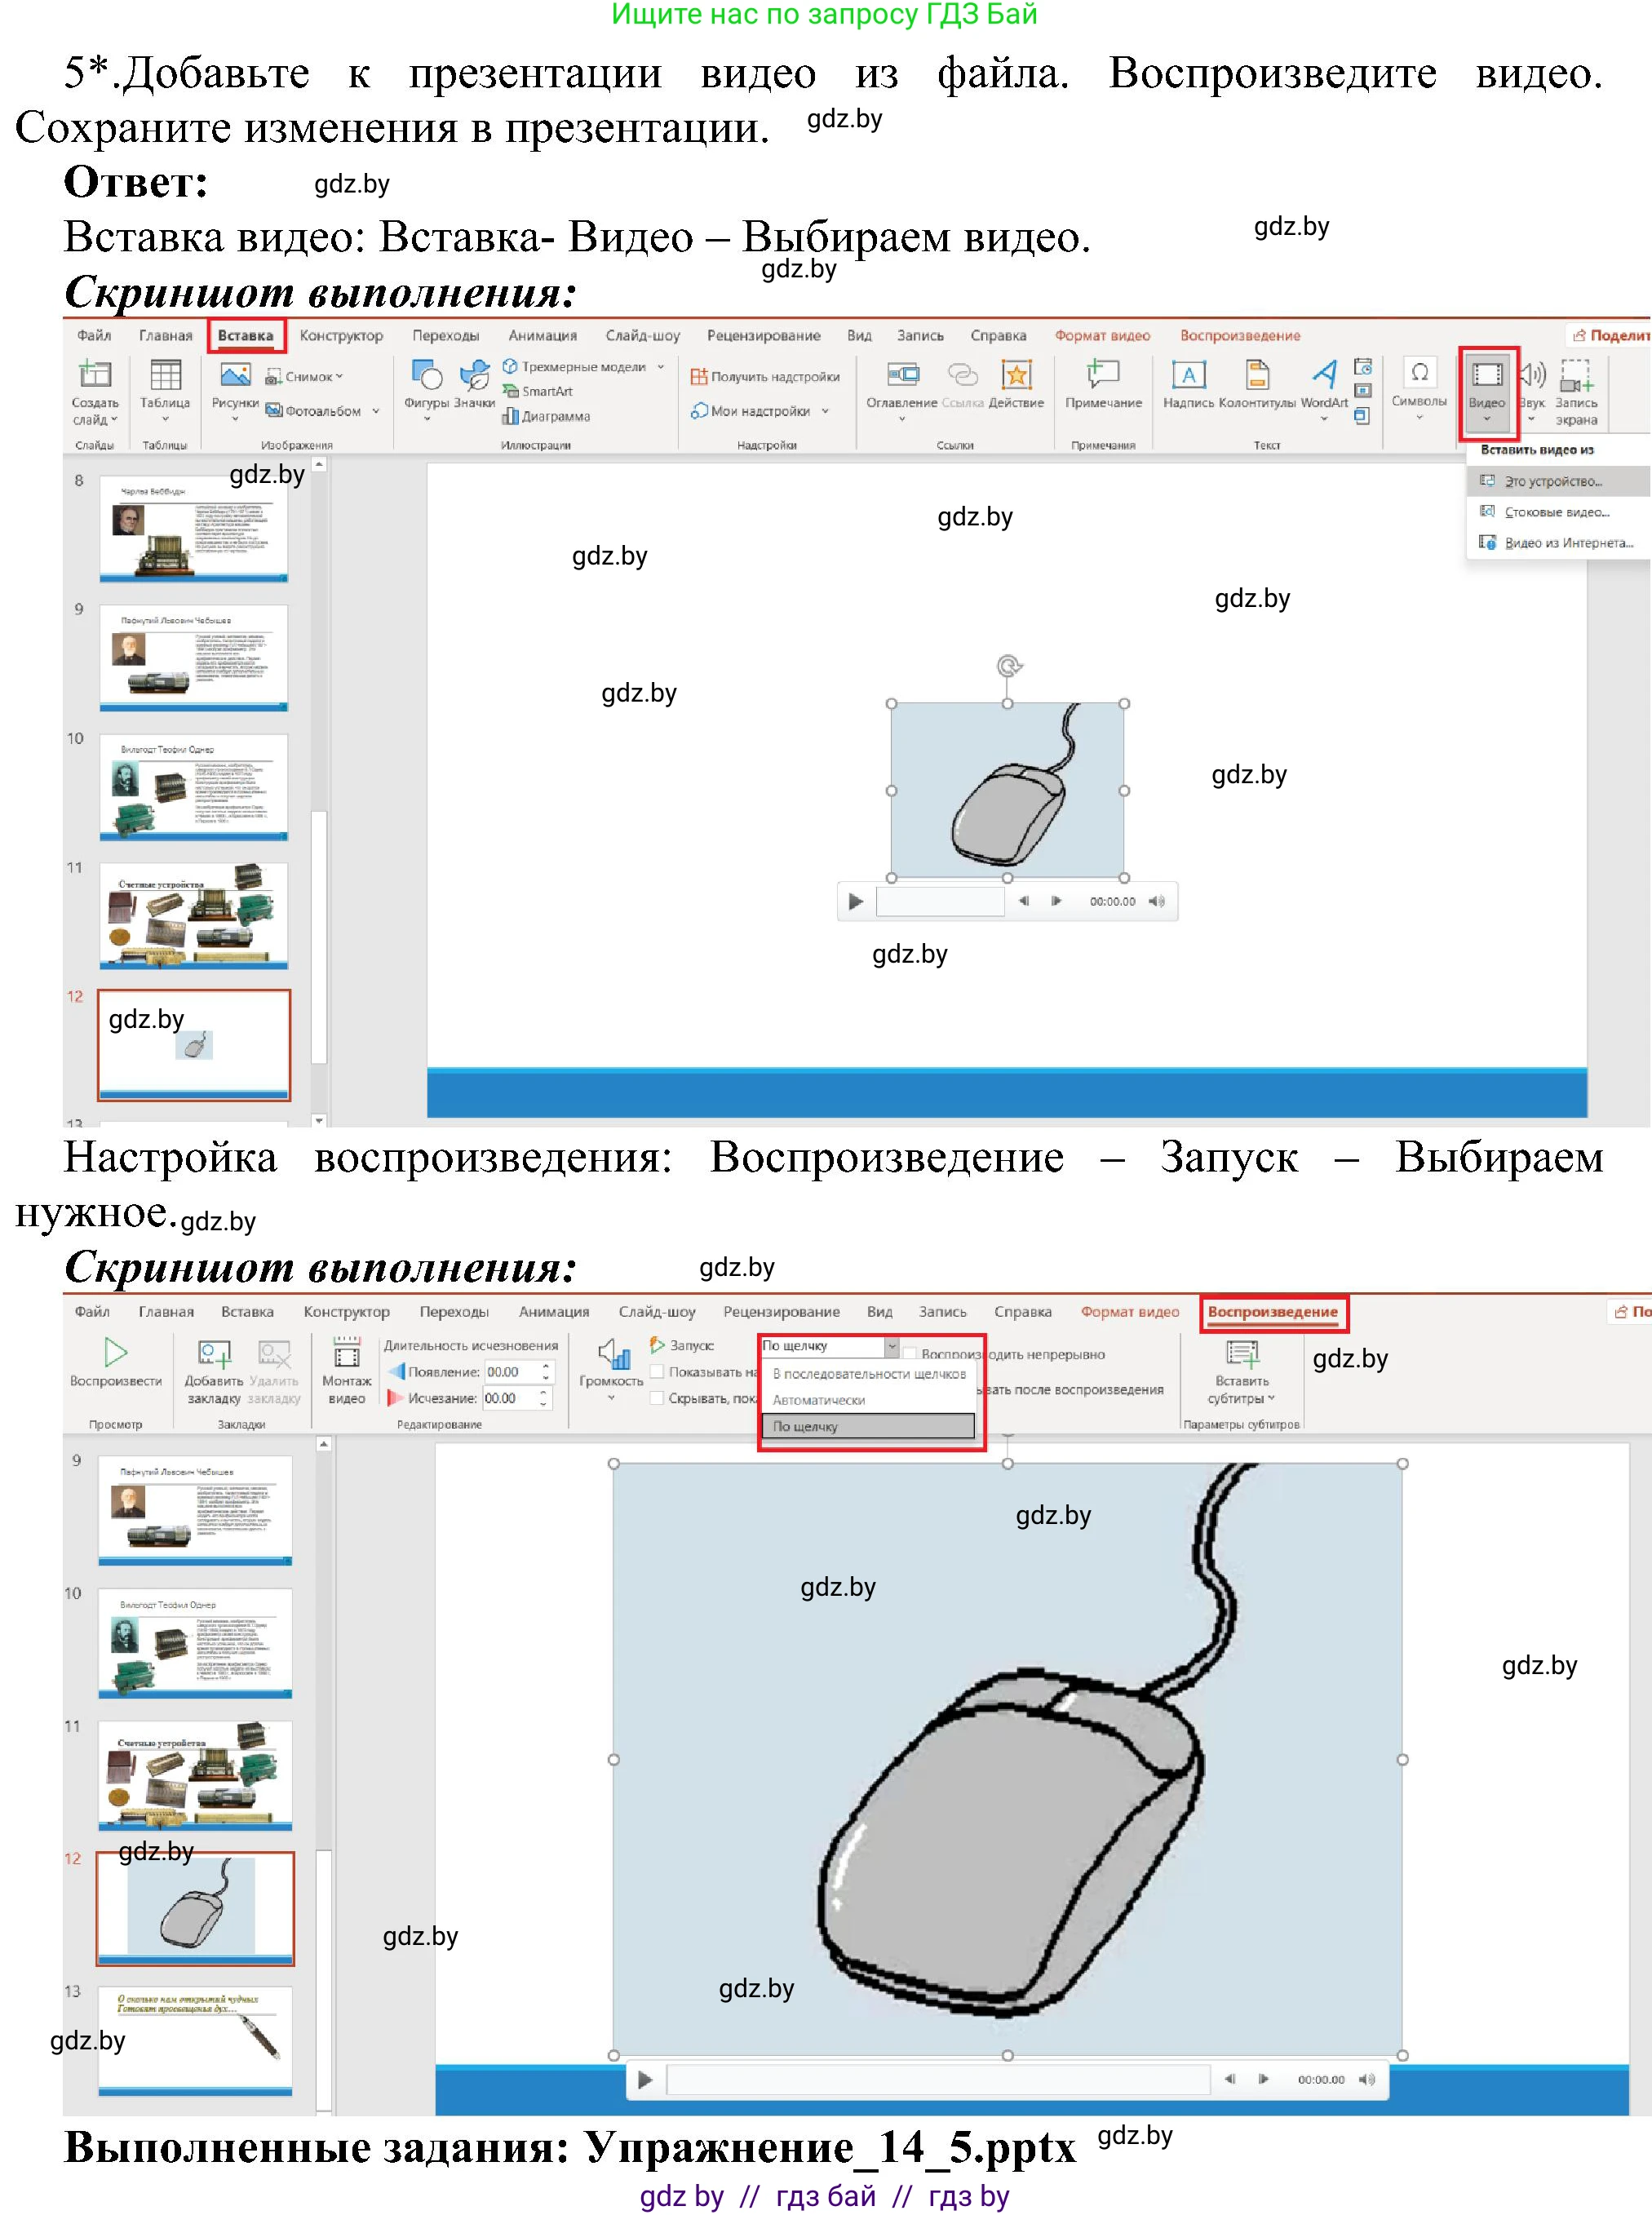Insert a Диаграмма chart
The width and height of the screenshot is (1652, 2215).
[546, 416]
